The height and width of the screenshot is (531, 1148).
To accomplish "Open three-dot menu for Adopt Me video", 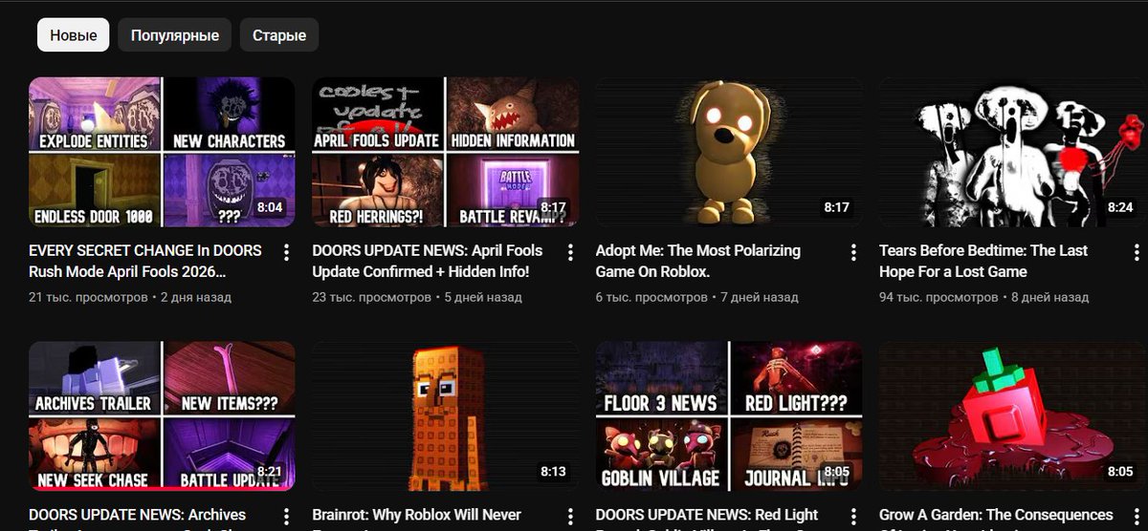I will (x=853, y=252).
